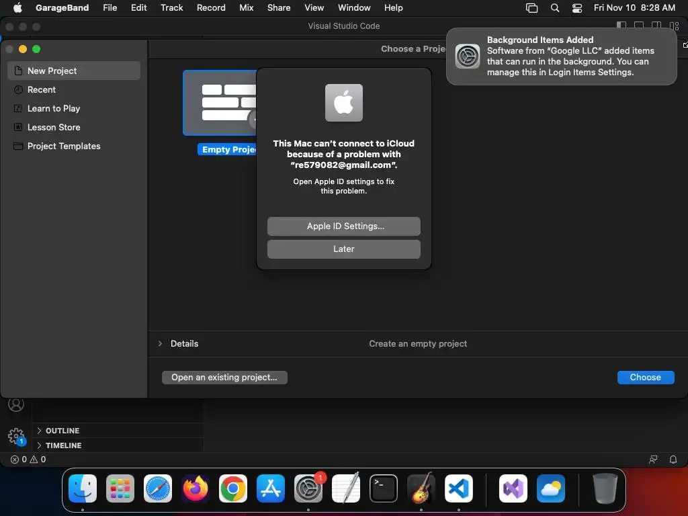Open the Apple menu
Image resolution: width=688 pixels, height=516 pixels.
tap(17, 8)
